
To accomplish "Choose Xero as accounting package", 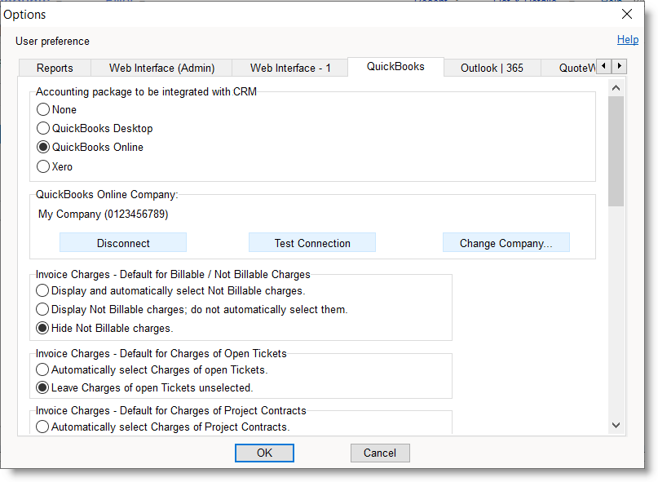I will (x=43, y=166).
